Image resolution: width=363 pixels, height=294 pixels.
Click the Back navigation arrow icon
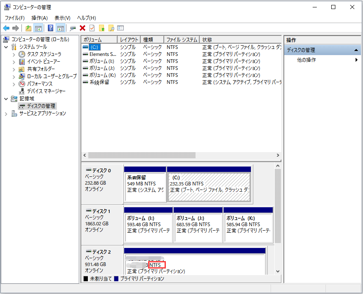click(7, 28)
